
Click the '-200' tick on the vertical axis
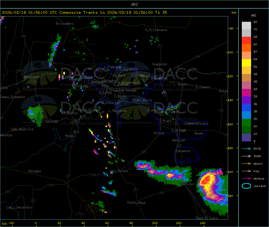[x=230, y=172]
